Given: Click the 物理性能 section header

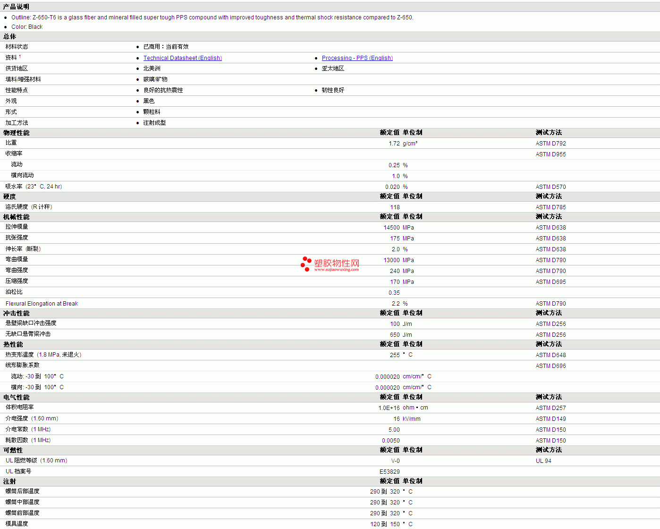Looking at the screenshot, I should coord(16,133).
